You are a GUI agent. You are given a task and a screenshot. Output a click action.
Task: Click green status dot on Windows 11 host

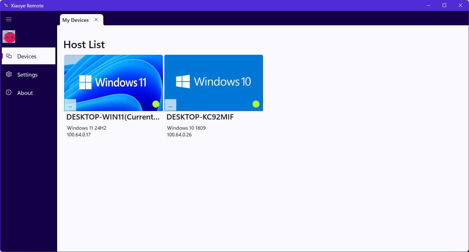click(x=156, y=104)
